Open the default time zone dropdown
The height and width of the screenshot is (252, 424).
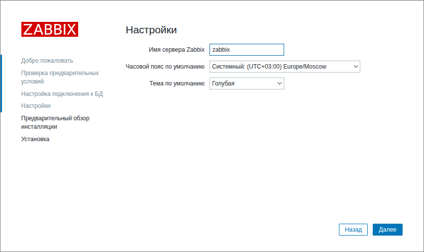pos(285,67)
